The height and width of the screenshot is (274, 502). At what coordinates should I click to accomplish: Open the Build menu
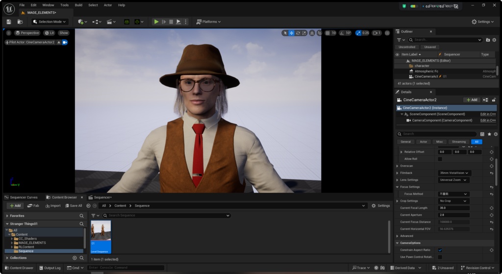pos(78,5)
